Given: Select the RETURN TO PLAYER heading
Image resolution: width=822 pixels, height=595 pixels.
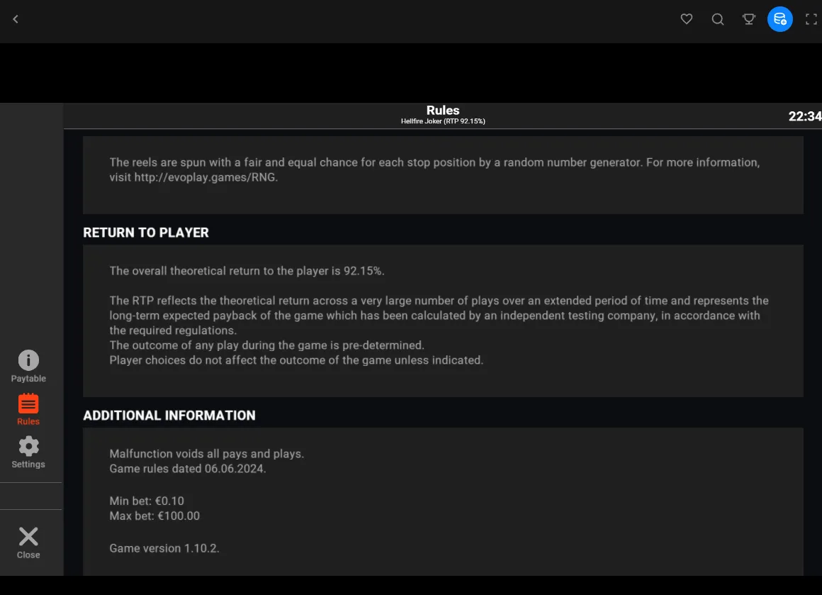Looking at the screenshot, I should [x=146, y=233].
